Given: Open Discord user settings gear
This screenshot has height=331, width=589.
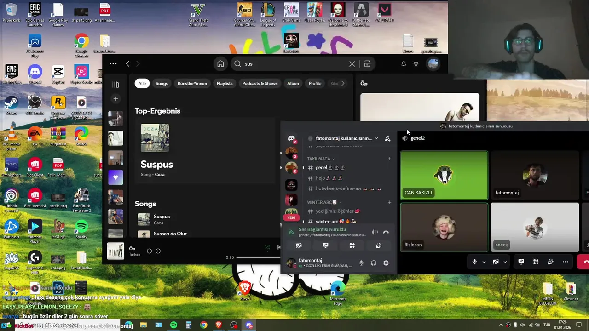Looking at the screenshot, I should (386, 263).
